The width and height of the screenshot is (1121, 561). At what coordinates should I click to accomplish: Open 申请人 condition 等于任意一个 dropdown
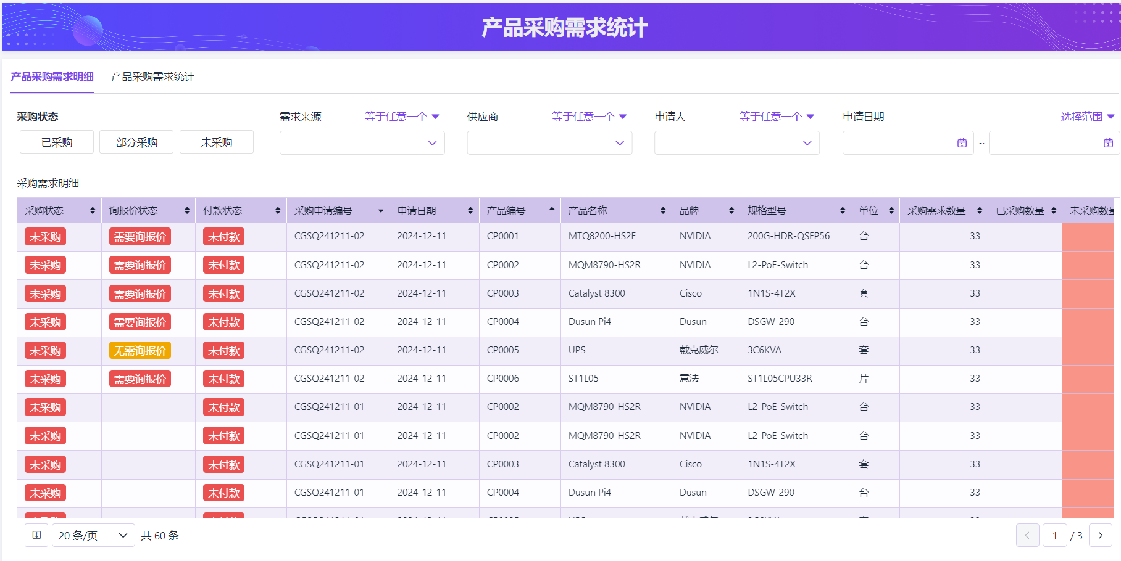(x=777, y=117)
